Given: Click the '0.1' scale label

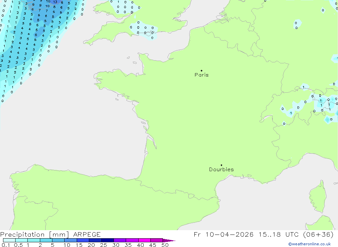Looking at the screenshot, I should tap(6, 245).
